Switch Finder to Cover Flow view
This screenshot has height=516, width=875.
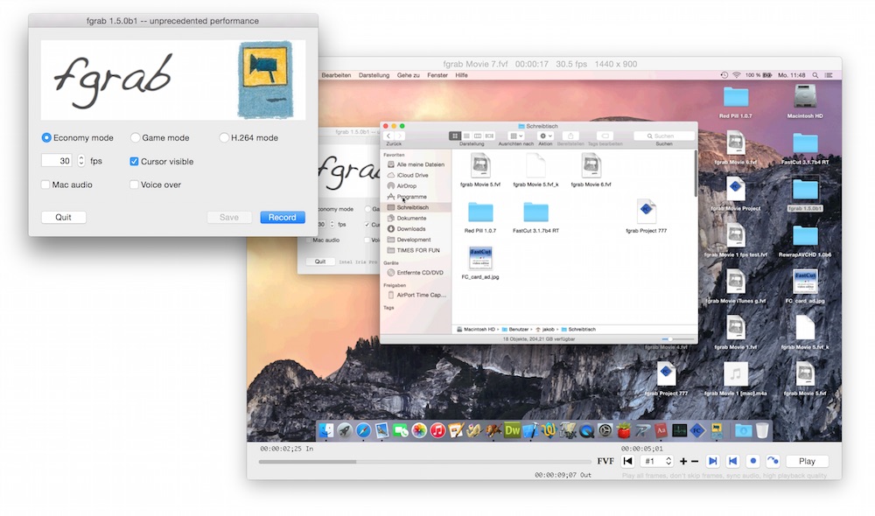pos(489,136)
